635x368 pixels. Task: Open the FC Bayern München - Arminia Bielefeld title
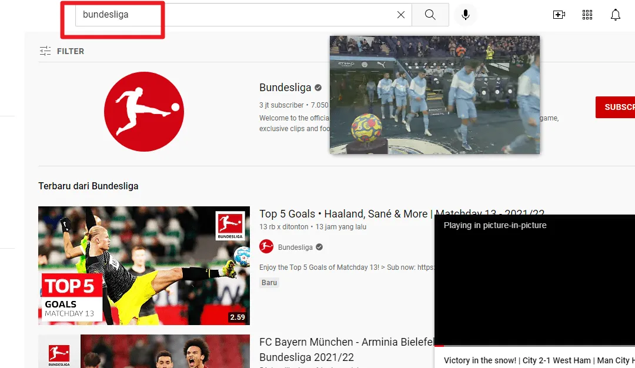pyautogui.click(x=347, y=349)
